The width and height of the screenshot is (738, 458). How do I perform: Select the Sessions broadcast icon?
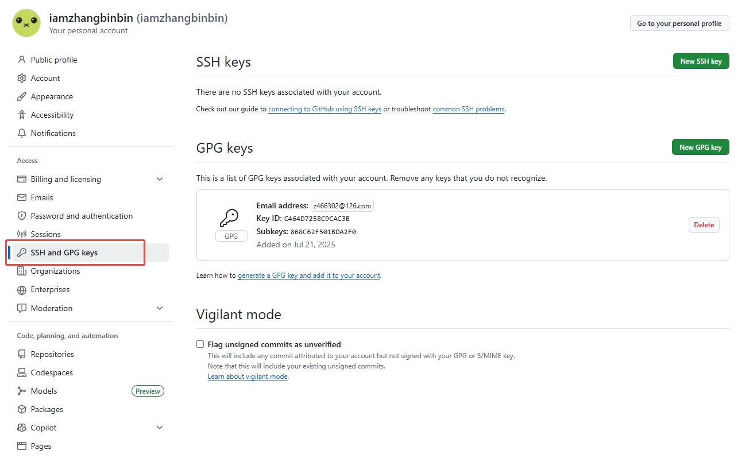[x=21, y=234]
